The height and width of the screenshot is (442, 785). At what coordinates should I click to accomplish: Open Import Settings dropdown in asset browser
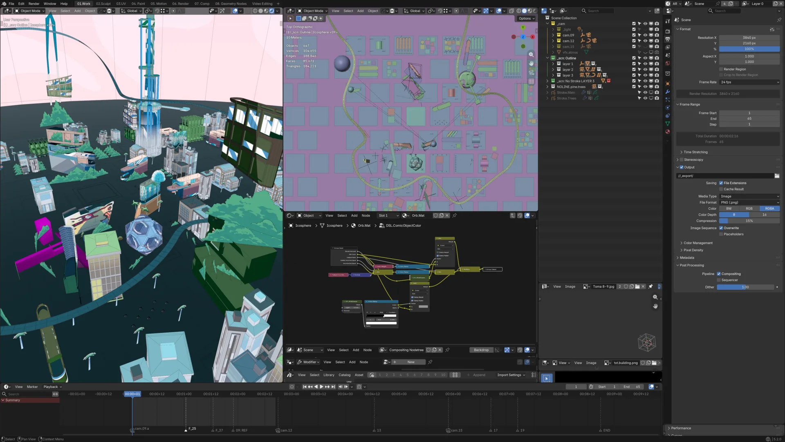pyautogui.click(x=511, y=375)
